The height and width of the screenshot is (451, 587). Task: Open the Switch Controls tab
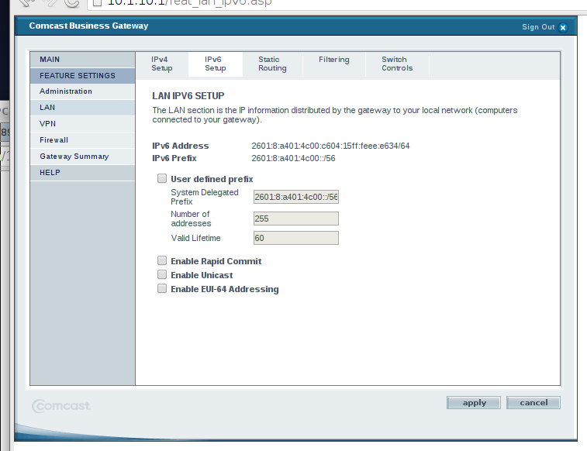[x=397, y=64]
